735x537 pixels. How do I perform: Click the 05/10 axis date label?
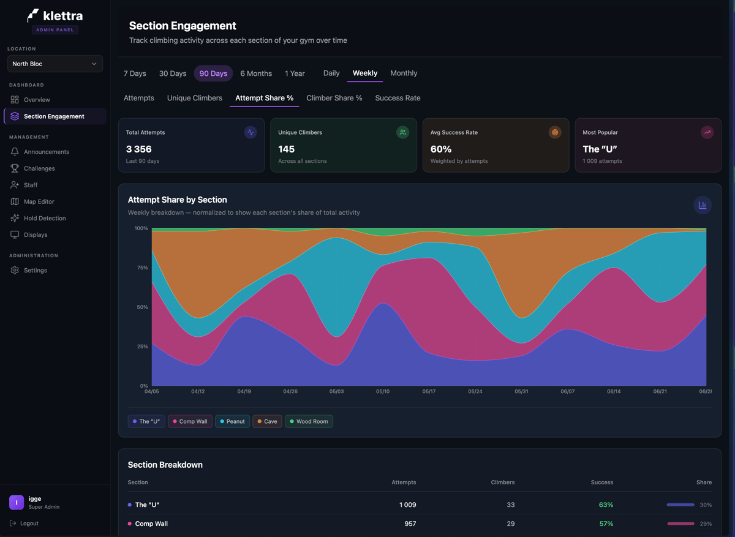point(383,391)
